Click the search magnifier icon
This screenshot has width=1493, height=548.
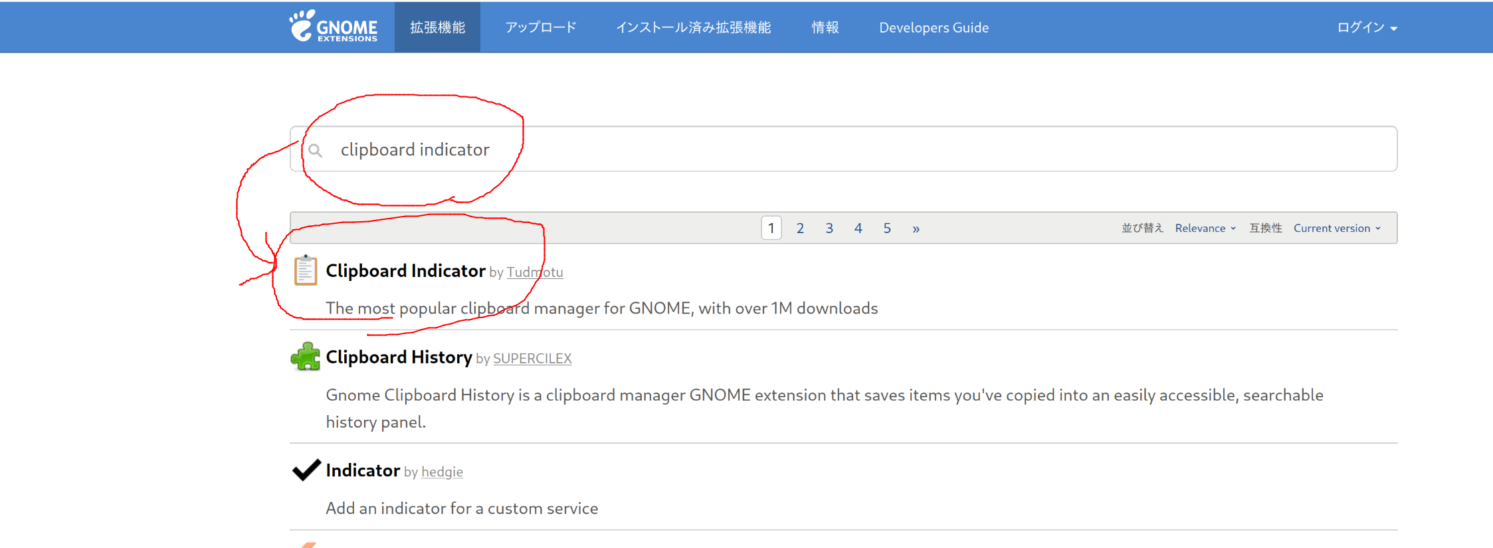pos(316,151)
